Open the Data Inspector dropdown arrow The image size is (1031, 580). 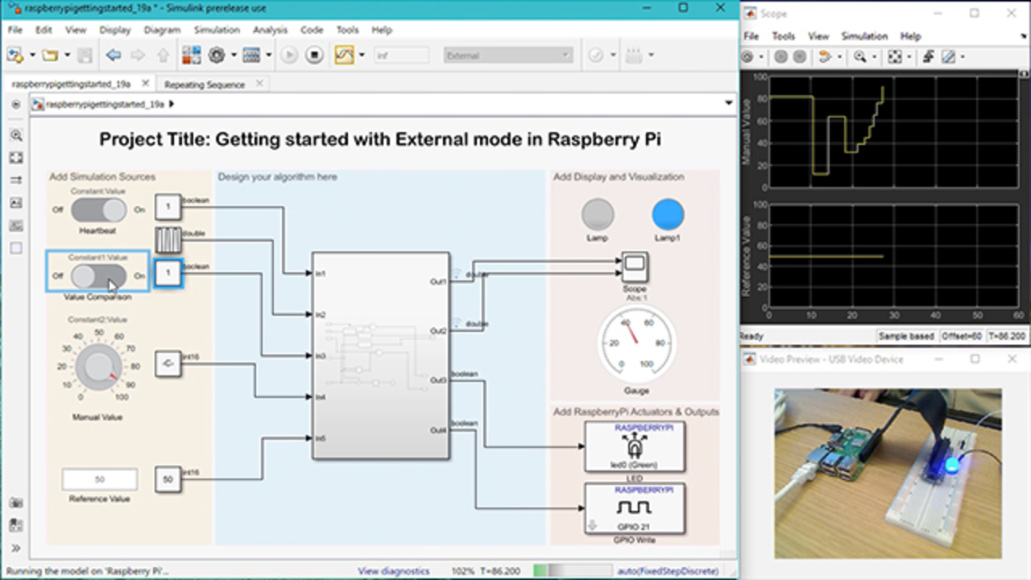click(x=362, y=56)
